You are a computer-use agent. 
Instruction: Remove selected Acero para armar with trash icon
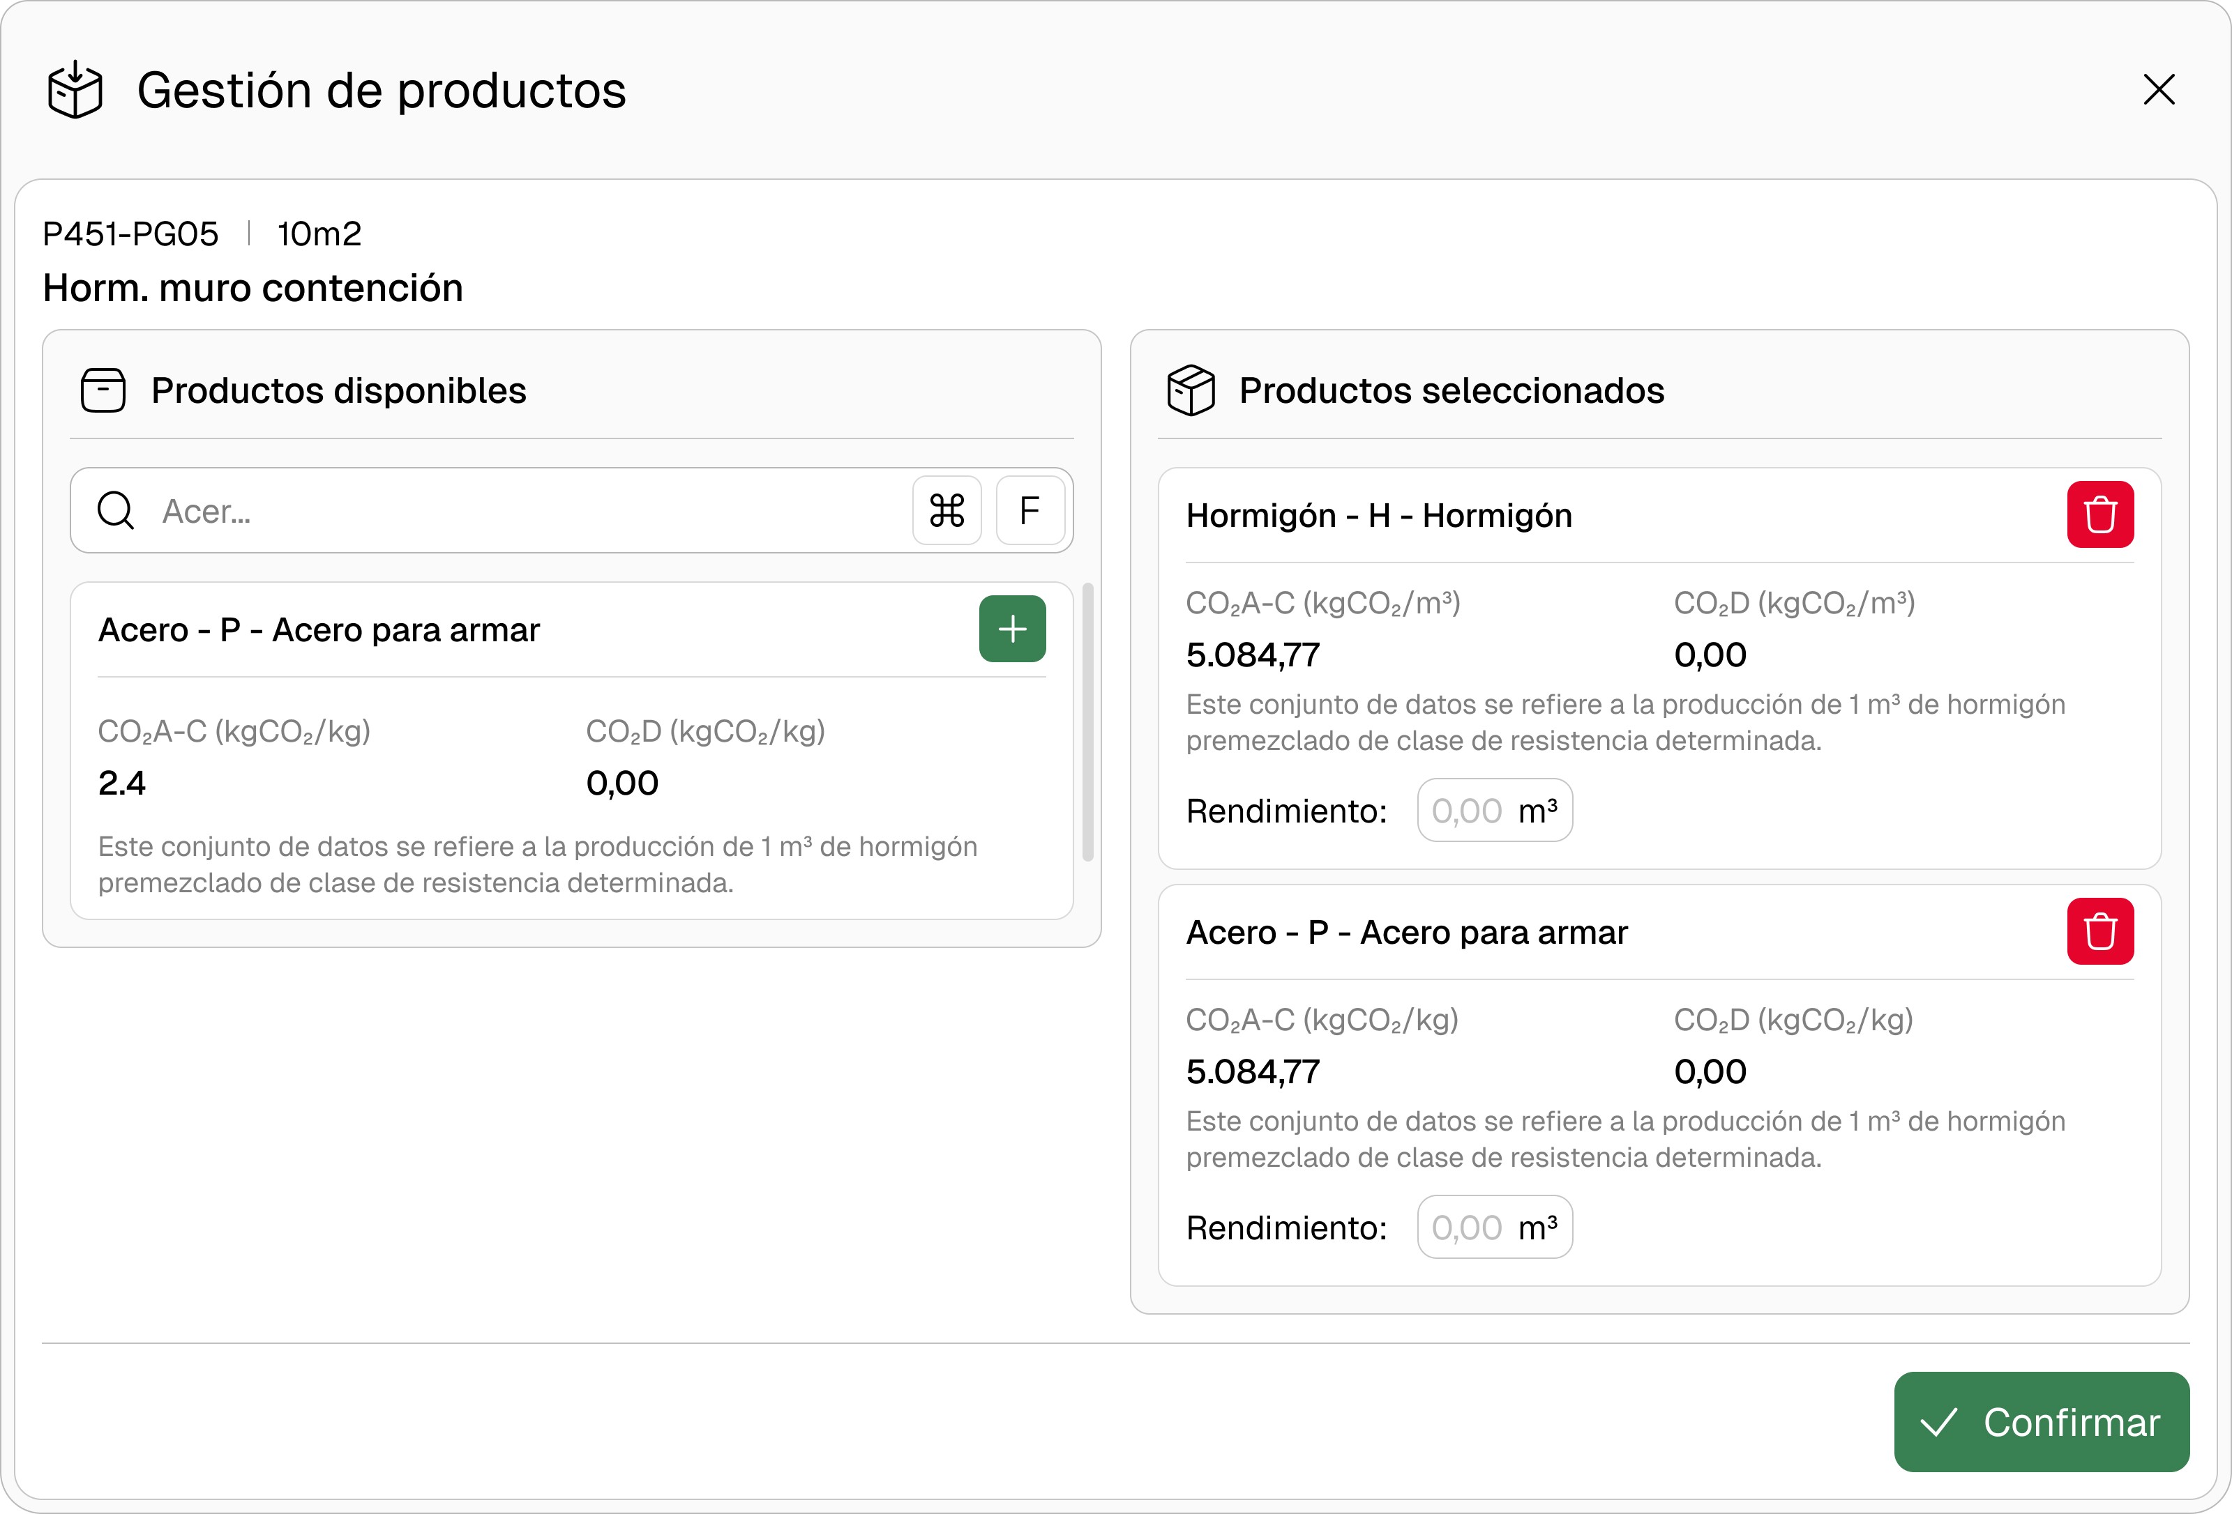pyautogui.click(x=2100, y=931)
